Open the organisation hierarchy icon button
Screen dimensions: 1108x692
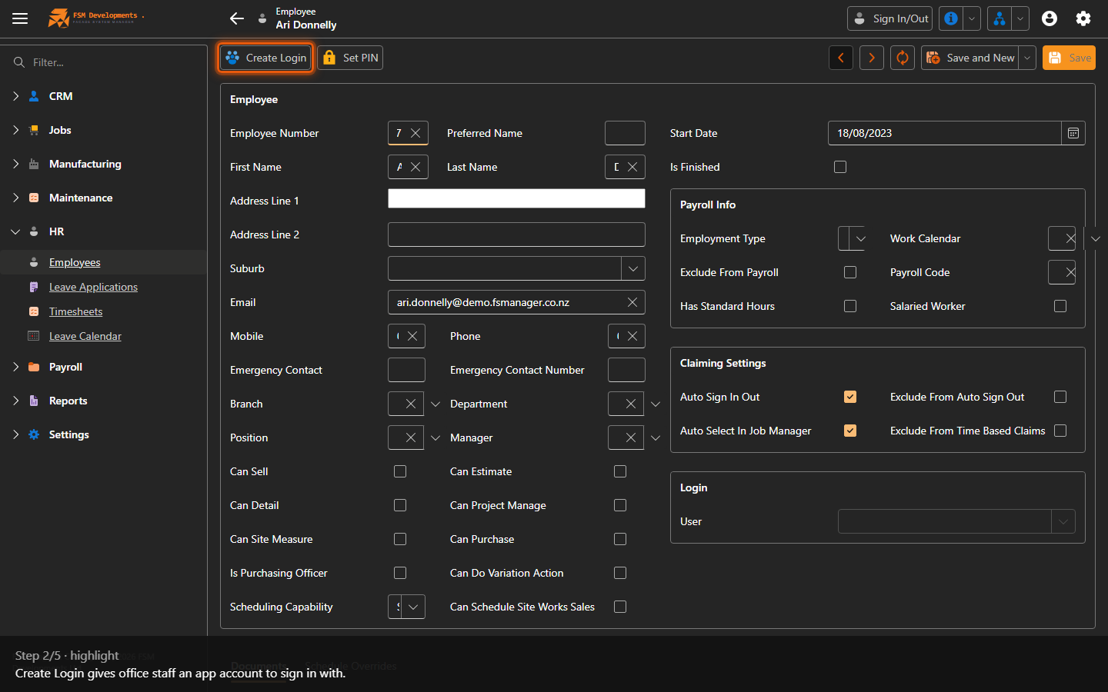coord(1000,18)
